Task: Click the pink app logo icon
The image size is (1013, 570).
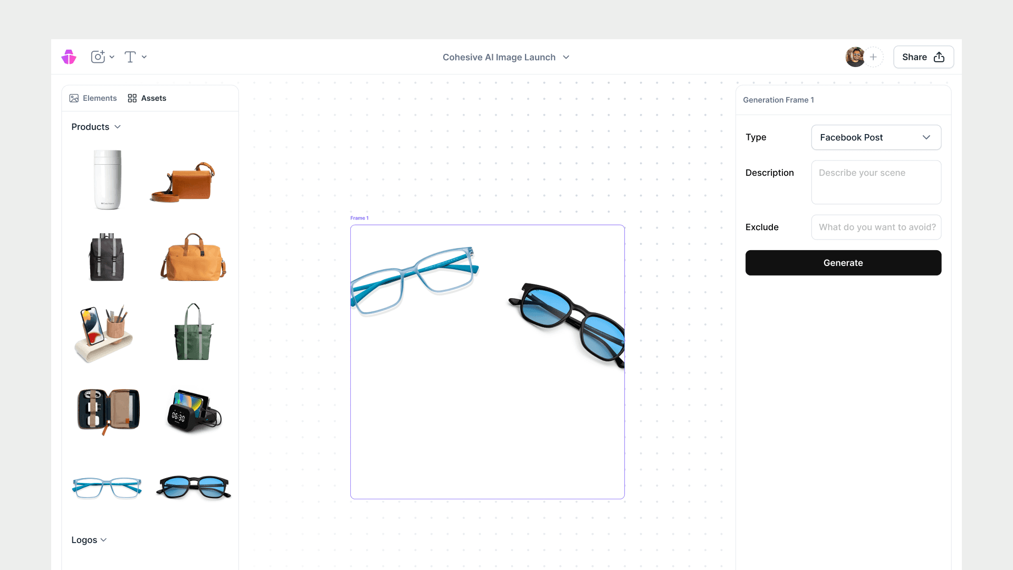Action: coord(69,57)
